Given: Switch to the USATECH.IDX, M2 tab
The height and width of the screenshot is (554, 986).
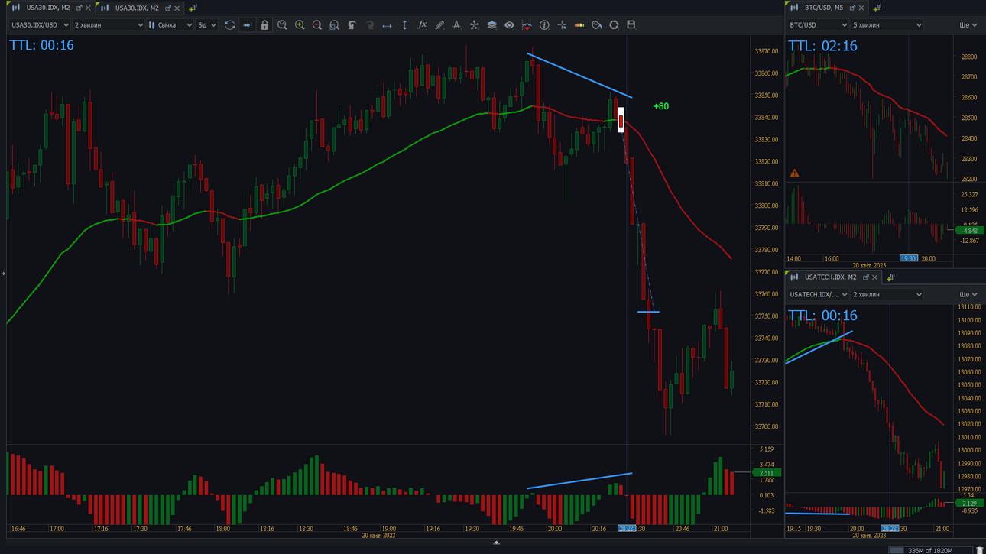Looking at the screenshot, I should (x=830, y=277).
